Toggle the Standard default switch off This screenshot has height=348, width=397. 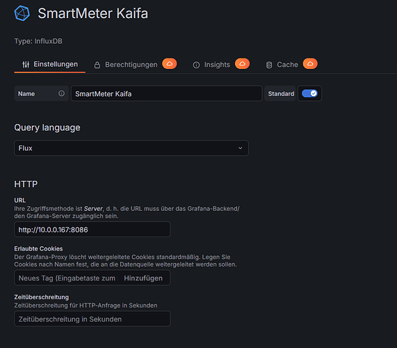point(309,93)
